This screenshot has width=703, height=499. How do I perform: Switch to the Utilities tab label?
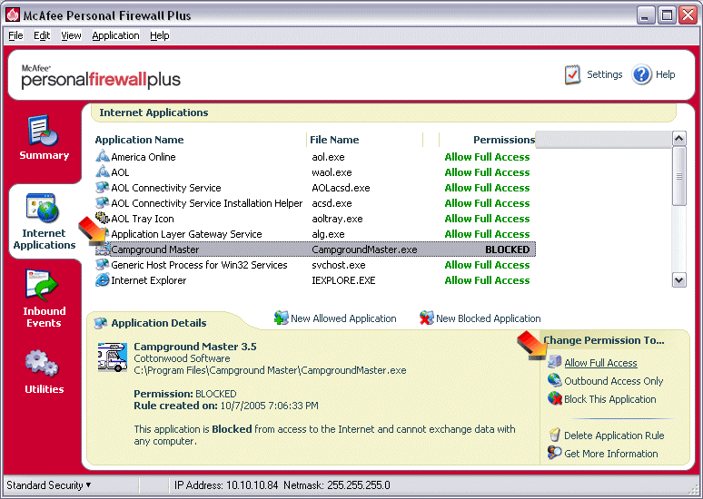[44, 389]
